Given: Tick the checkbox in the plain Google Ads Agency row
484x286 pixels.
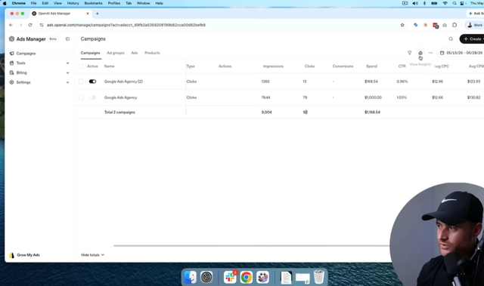Looking at the screenshot, I should pyautogui.click(x=81, y=97).
